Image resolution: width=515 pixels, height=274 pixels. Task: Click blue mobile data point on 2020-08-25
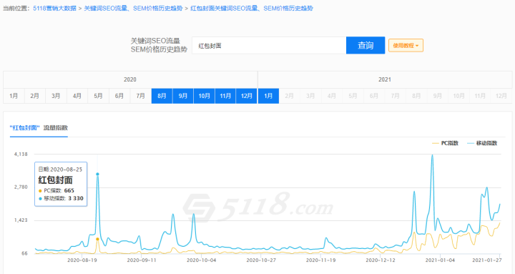(x=97, y=174)
